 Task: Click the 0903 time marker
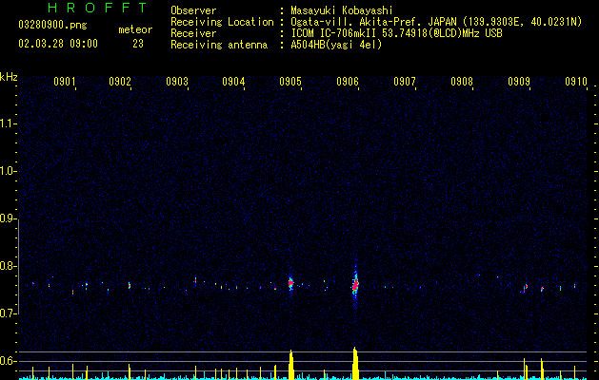(x=177, y=82)
